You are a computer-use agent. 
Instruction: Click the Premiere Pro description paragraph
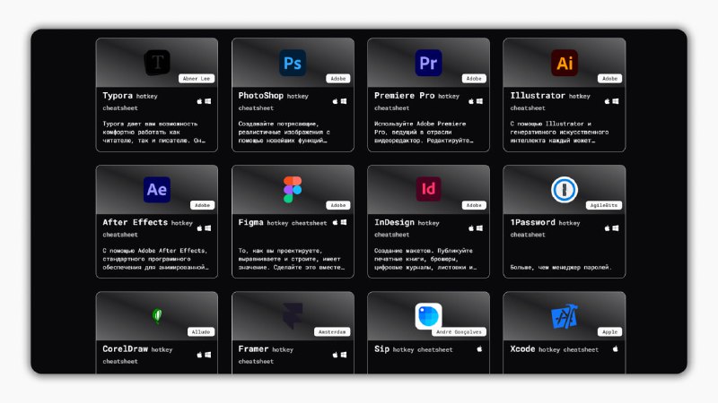pos(424,132)
